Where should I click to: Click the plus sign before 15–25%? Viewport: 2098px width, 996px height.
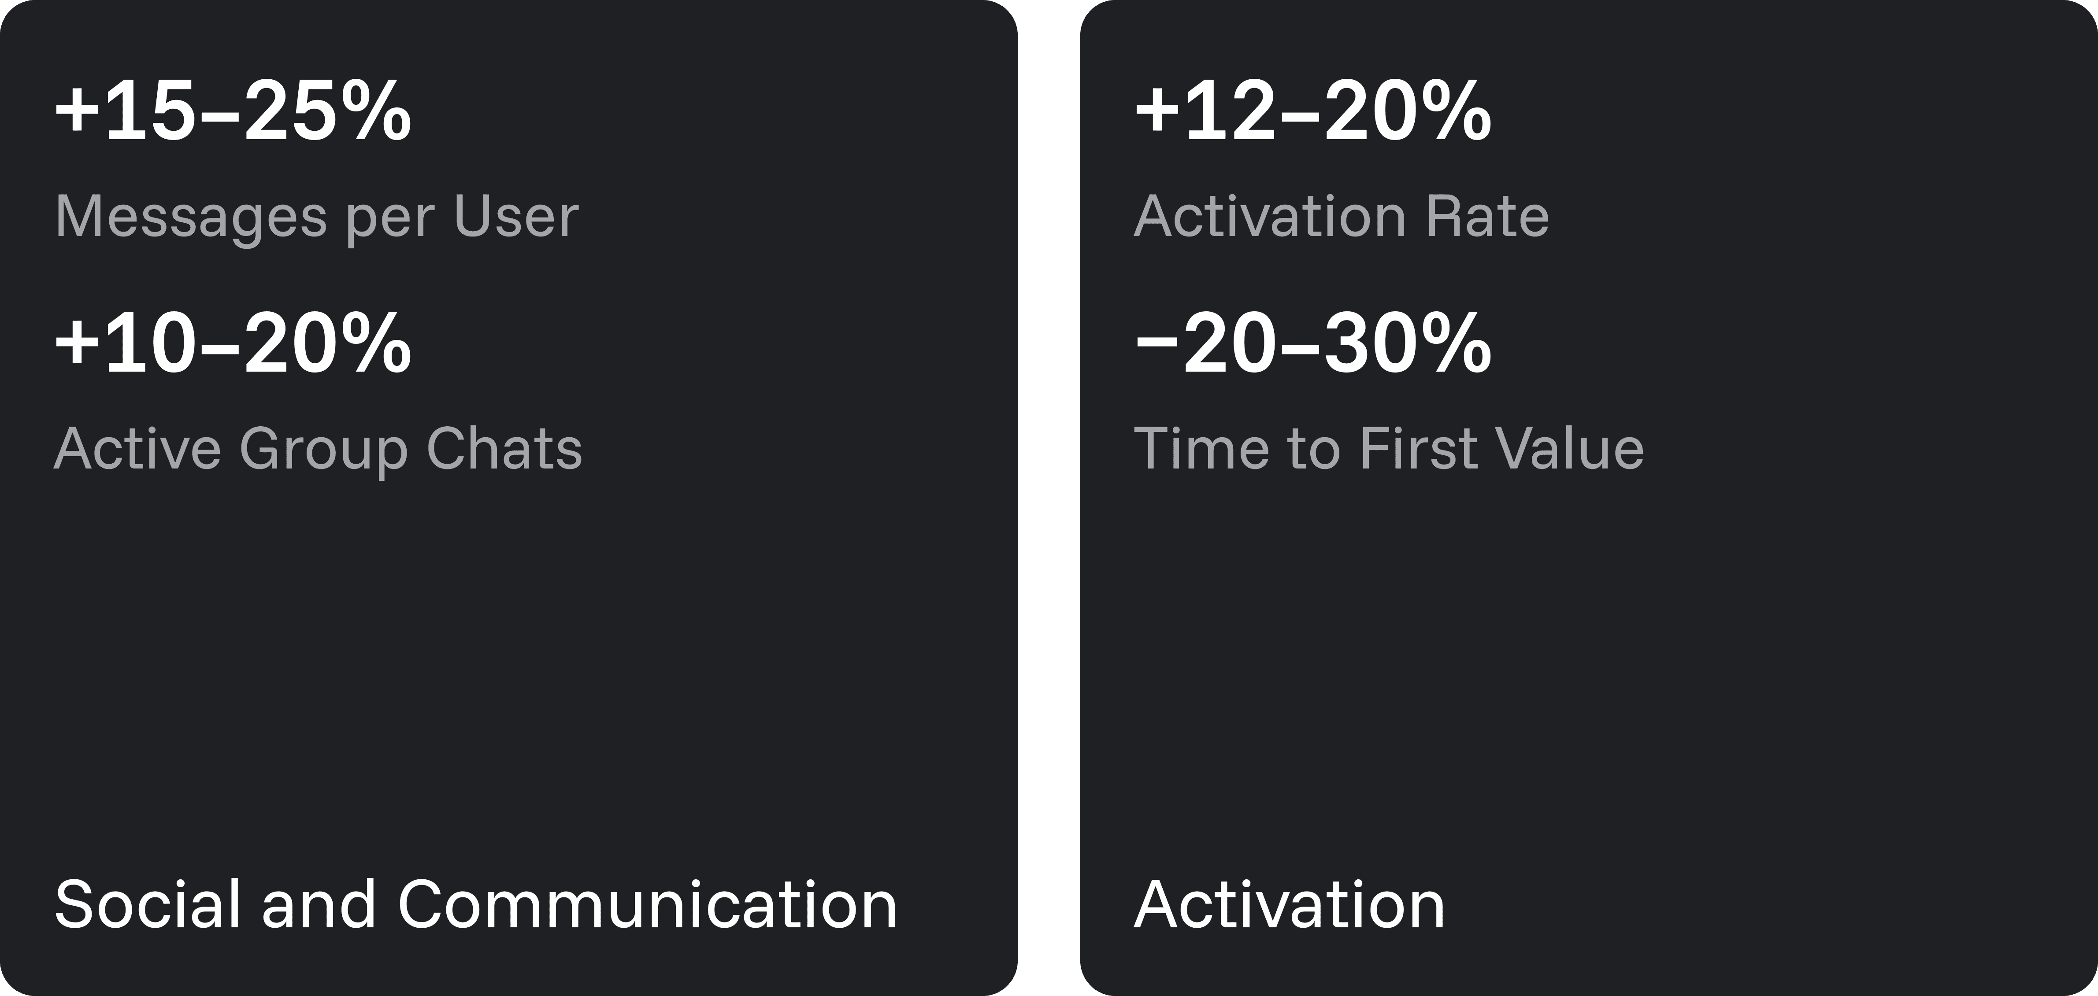coord(77,111)
